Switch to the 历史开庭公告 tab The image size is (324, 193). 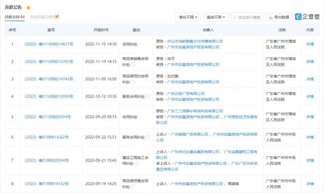pyautogui.click(x=43, y=17)
